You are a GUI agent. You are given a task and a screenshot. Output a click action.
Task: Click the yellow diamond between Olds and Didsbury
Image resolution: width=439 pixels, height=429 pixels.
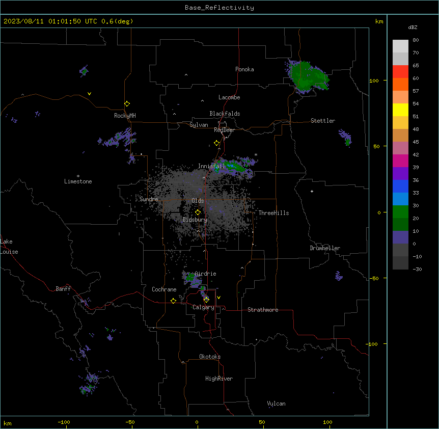[198, 212]
